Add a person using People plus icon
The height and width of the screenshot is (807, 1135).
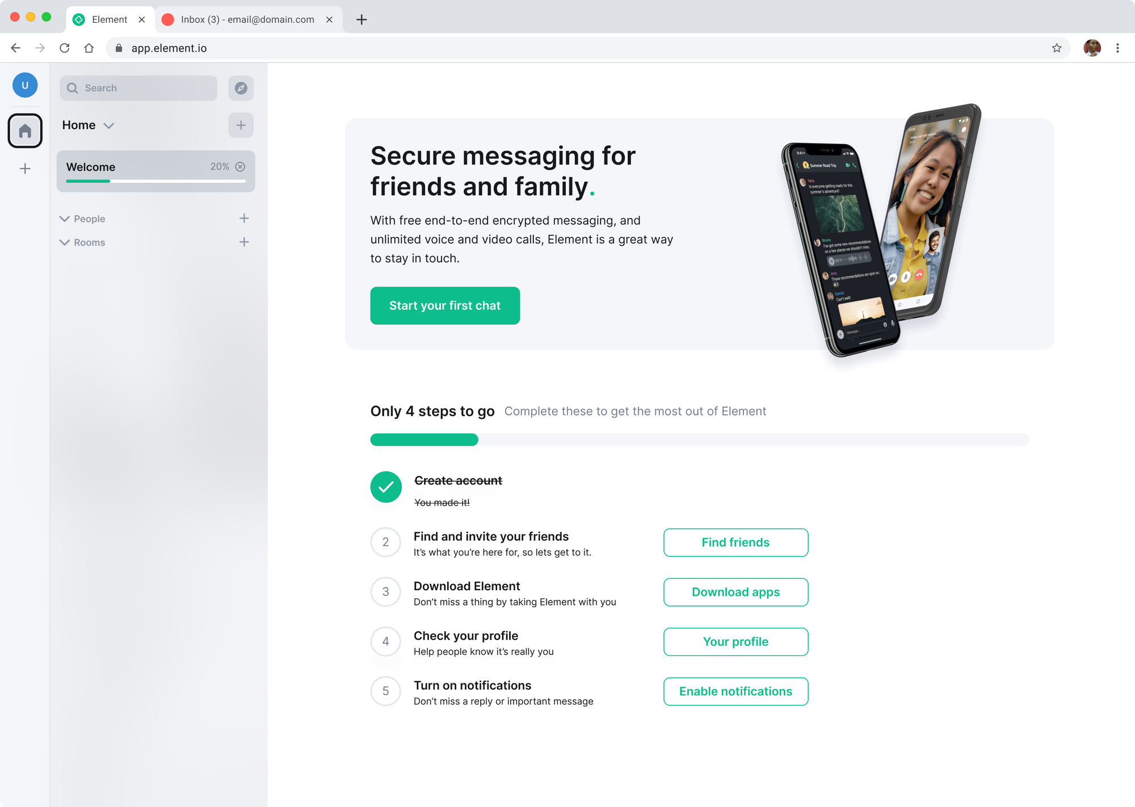click(244, 218)
